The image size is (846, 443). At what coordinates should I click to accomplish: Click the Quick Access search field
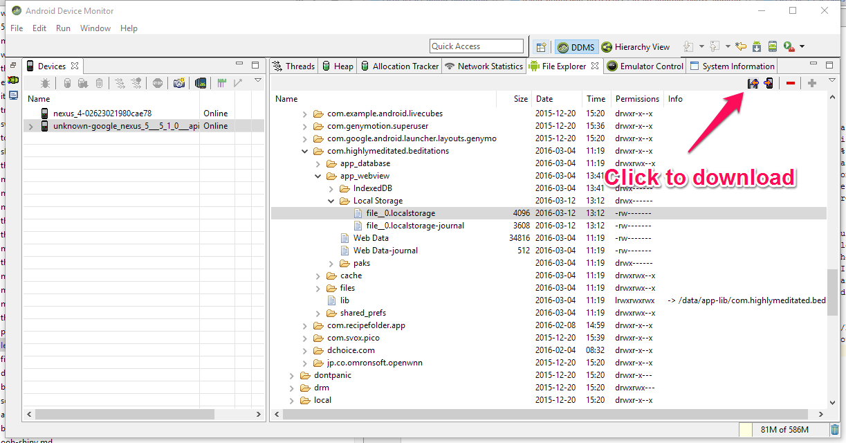point(477,46)
